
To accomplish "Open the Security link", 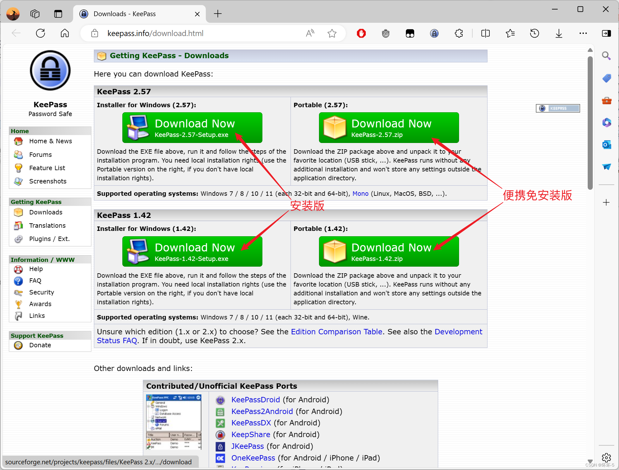I will [x=41, y=292].
